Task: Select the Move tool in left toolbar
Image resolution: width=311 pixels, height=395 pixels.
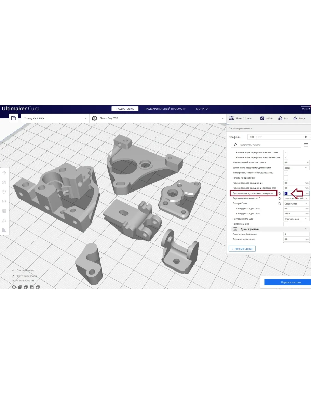Action: click(x=4, y=173)
